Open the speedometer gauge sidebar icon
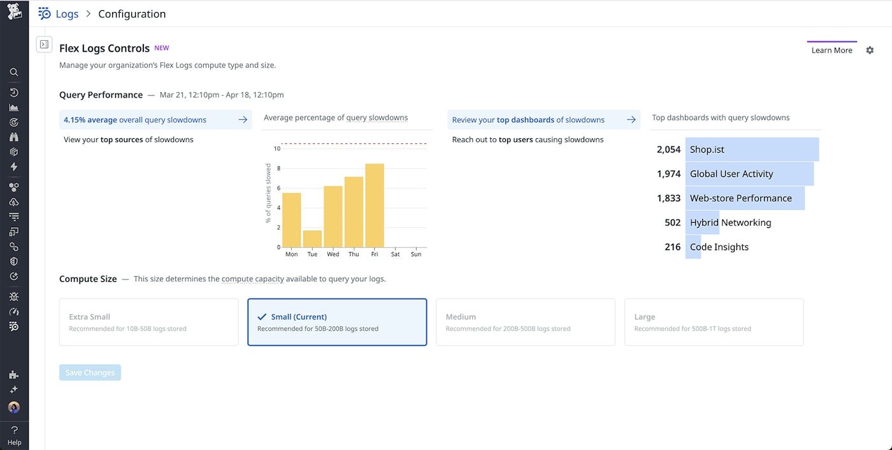This screenshot has width=892, height=450. click(x=14, y=312)
